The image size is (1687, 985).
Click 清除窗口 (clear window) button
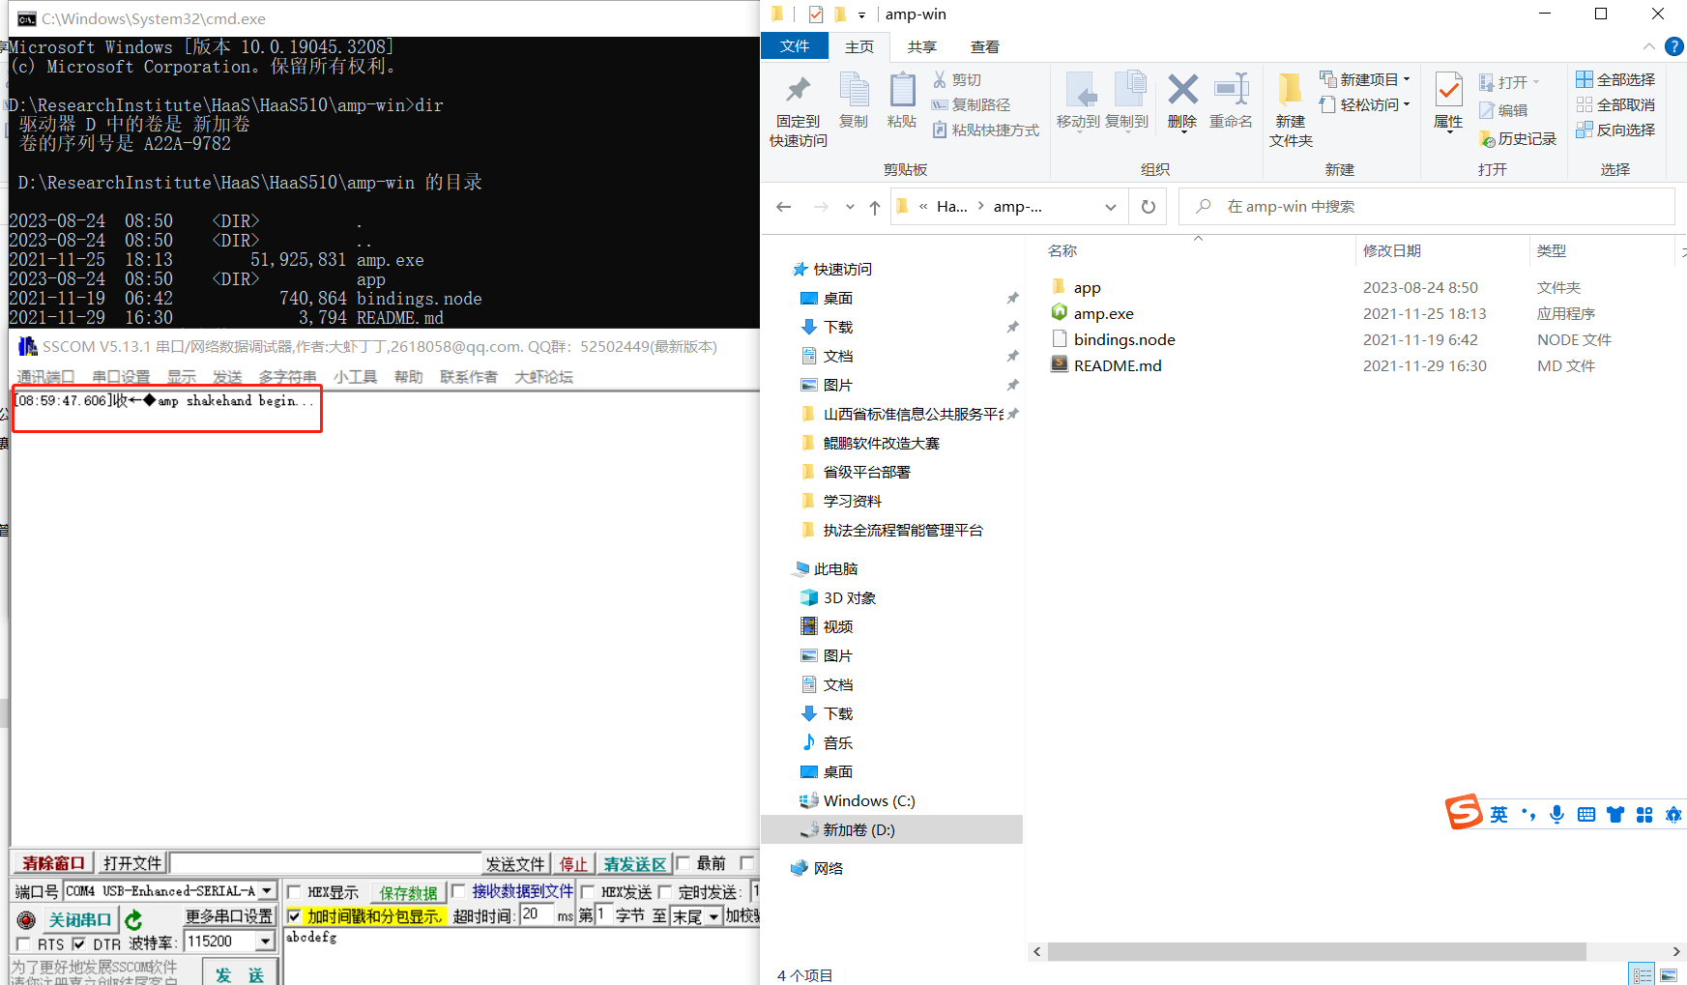(53, 863)
